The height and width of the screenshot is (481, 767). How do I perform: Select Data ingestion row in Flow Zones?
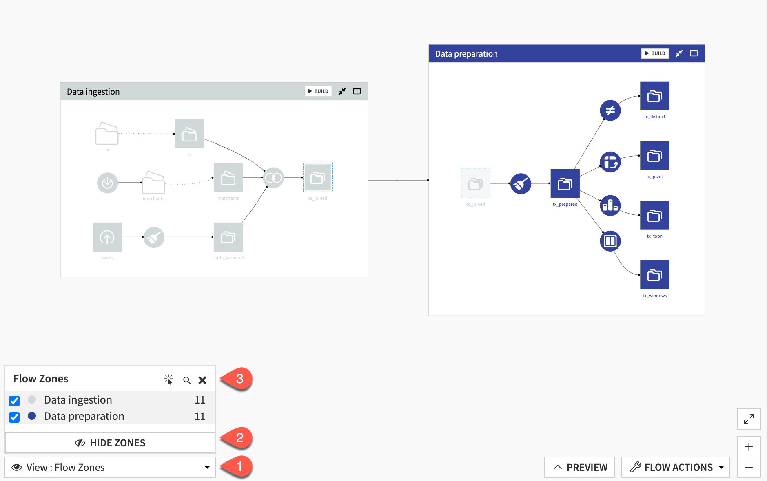pos(110,400)
